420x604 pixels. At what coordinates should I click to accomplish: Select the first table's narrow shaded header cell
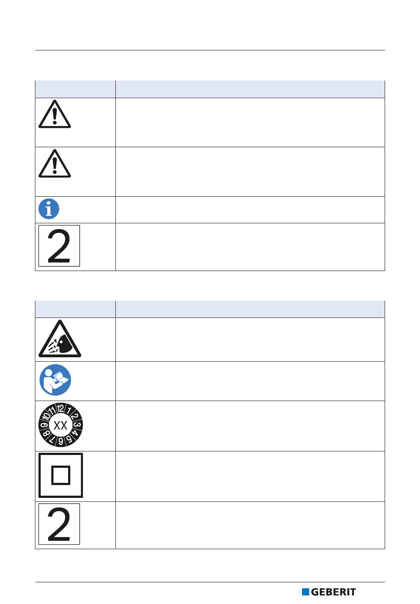click(75, 89)
